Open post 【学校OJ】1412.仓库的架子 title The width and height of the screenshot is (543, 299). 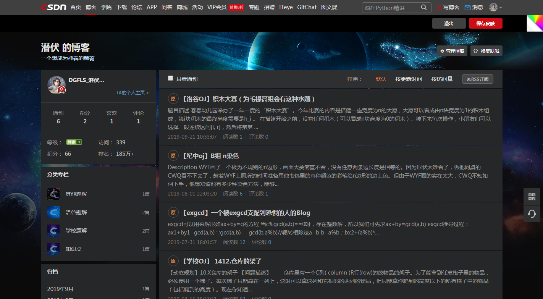(x=221, y=261)
